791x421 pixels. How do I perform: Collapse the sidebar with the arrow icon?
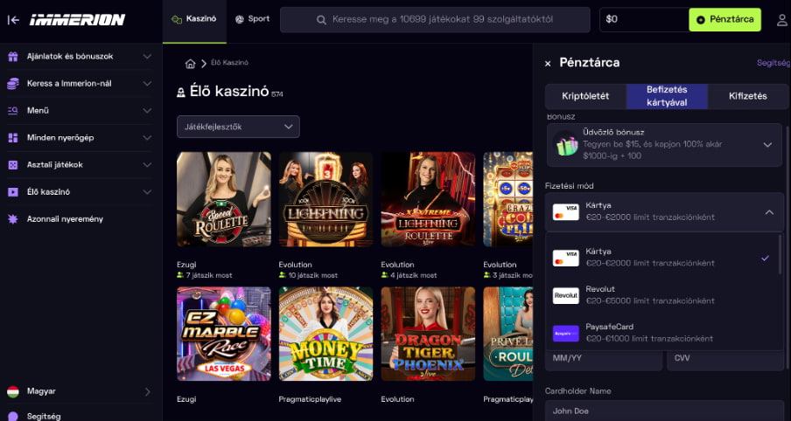click(x=13, y=19)
